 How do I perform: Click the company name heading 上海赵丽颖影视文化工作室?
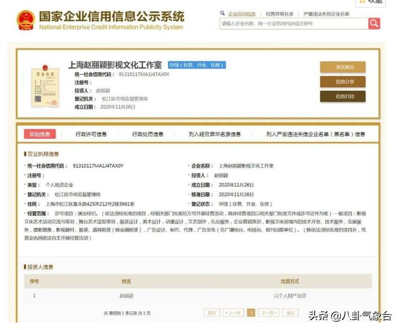(115, 65)
